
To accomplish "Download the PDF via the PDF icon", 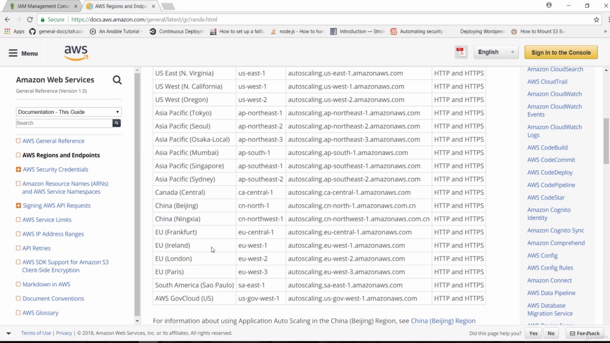I will click(x=461, y=52).
